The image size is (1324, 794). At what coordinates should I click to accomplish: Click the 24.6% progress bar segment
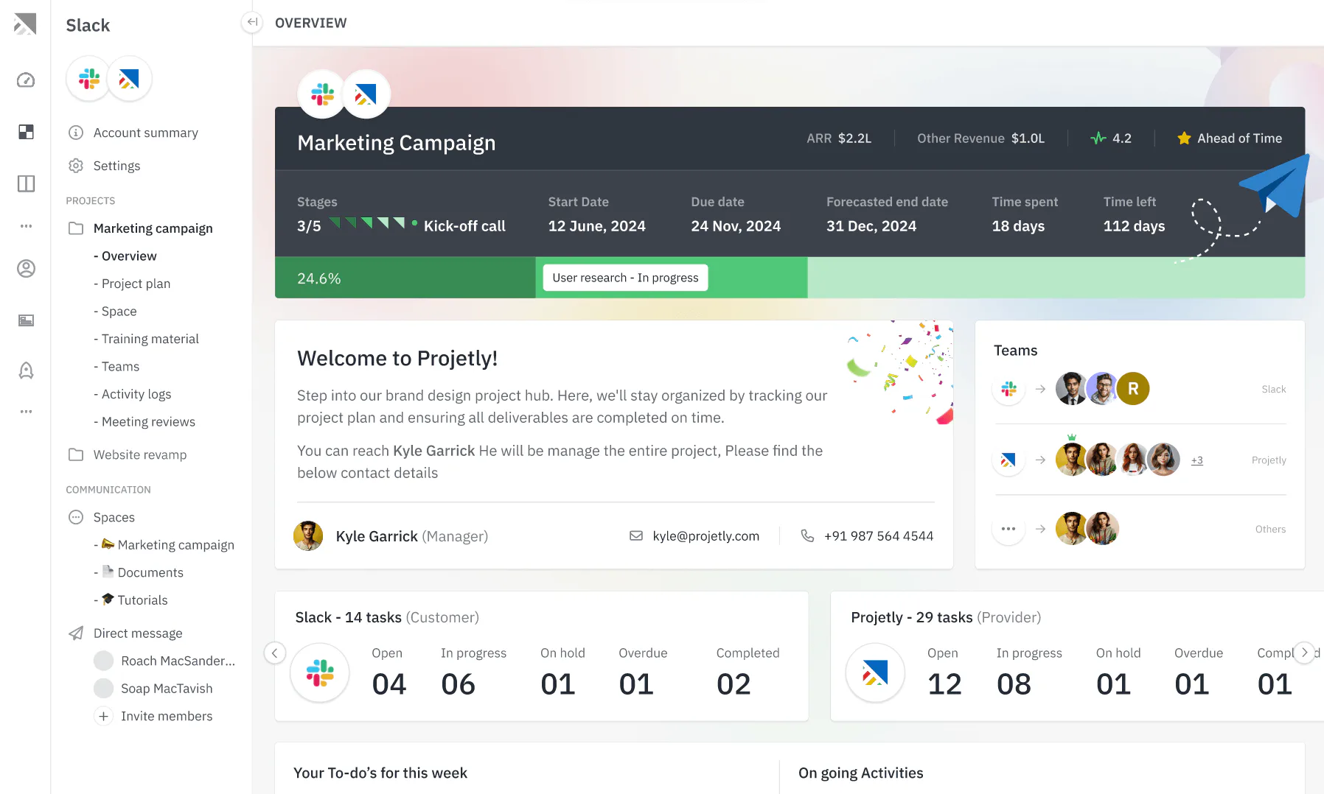(x=405, y=278)
